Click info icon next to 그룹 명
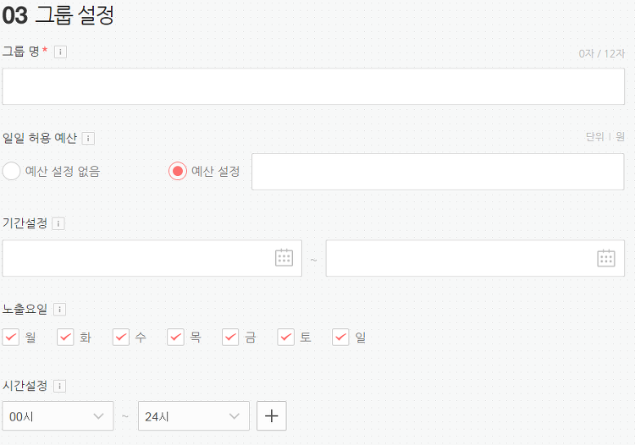Image resolution: width=635 pixels, height=445 pixels. (x=60, y=52)
